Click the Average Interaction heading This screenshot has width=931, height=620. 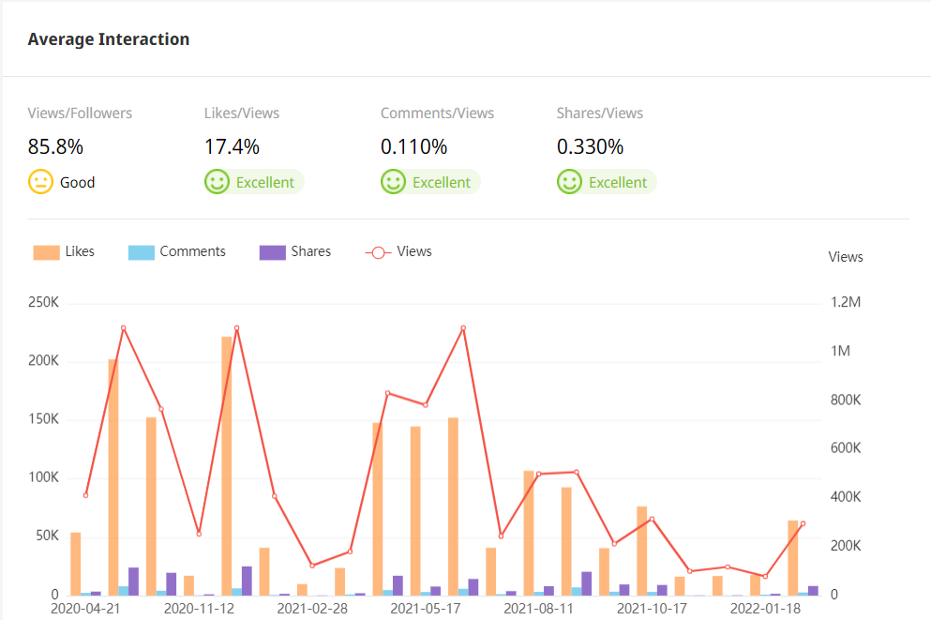click(109, 39)
